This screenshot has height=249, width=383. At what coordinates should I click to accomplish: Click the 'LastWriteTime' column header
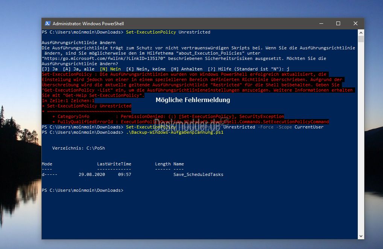point(114,164)
